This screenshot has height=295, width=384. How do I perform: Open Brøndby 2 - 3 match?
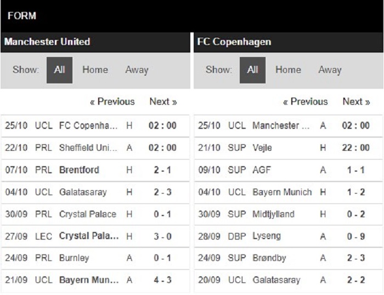[x=269, y=258]
